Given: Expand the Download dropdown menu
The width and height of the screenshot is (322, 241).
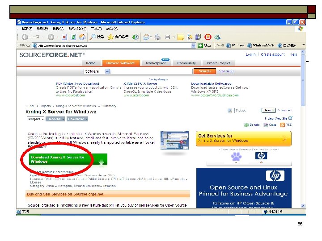Looking at the screenshot, I should click(x=77, y=119).
